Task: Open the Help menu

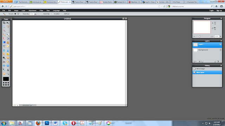Action: click(64, 10)
